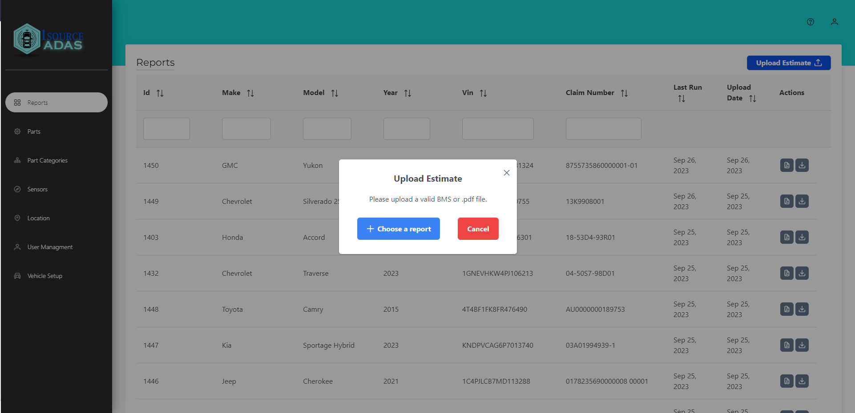Viewport: 855px width, 413px height.
Task: Sort table by Id column
Action: [x=160, y=93]
